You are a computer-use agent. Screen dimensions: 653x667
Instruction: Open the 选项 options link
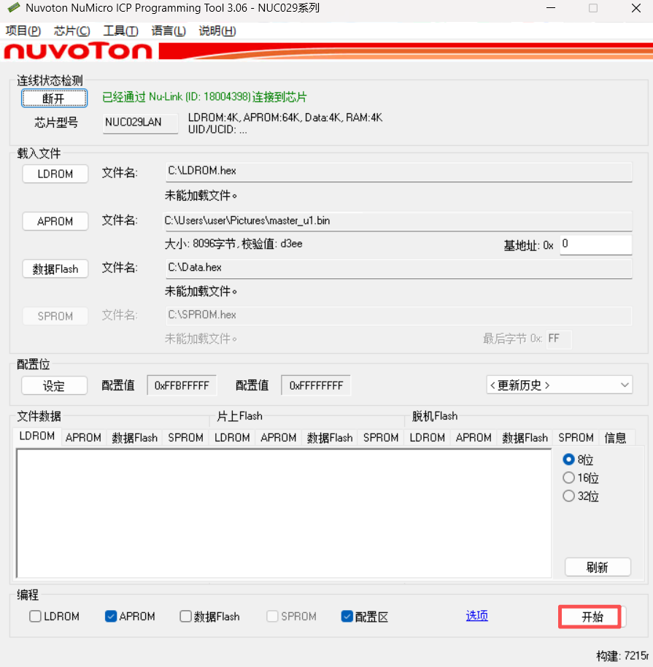point(476,616)
